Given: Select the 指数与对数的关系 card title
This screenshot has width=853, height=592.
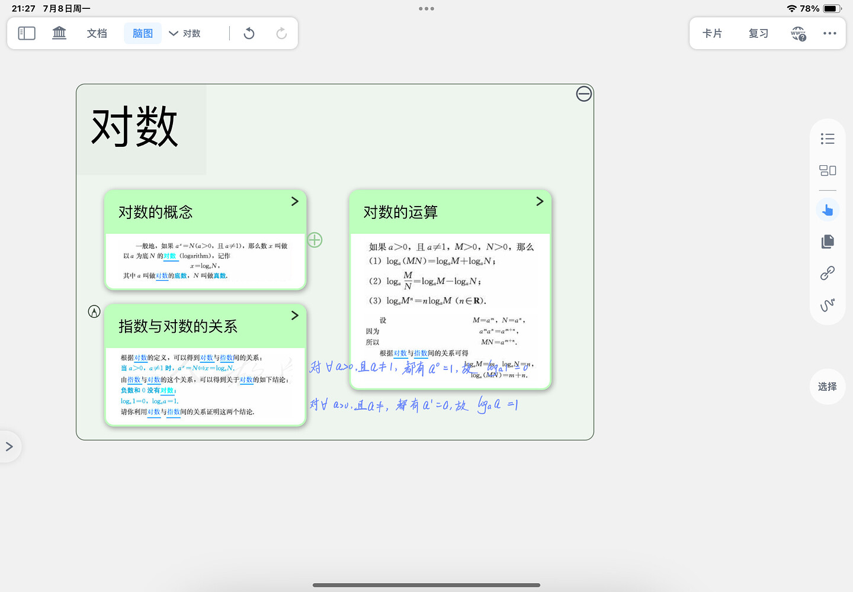Looking at the screenshot, I should (178, 326).
